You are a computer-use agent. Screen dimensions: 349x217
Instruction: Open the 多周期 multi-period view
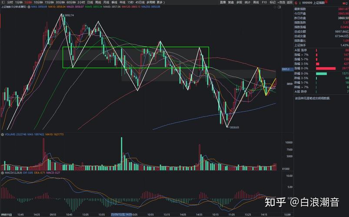(150, 2)
